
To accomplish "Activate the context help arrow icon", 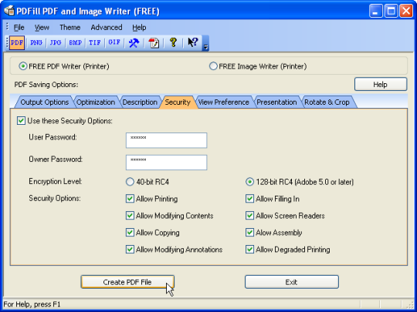I will click(x=193, y=42).
